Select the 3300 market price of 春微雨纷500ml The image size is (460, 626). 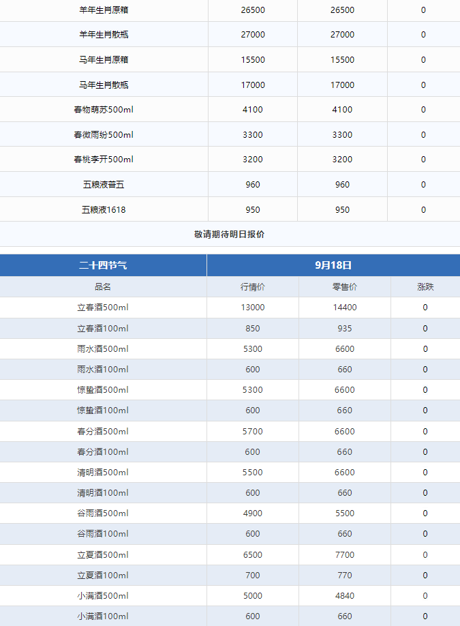click(x=253, y=135)
